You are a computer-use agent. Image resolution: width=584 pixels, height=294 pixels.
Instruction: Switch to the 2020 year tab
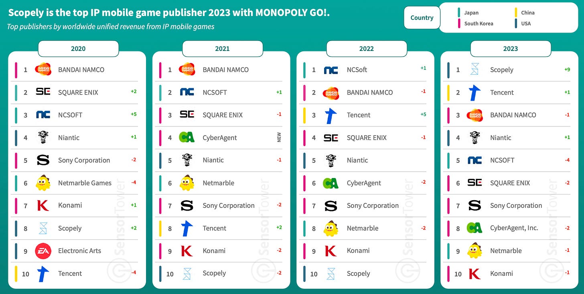[x=78, y=49]
